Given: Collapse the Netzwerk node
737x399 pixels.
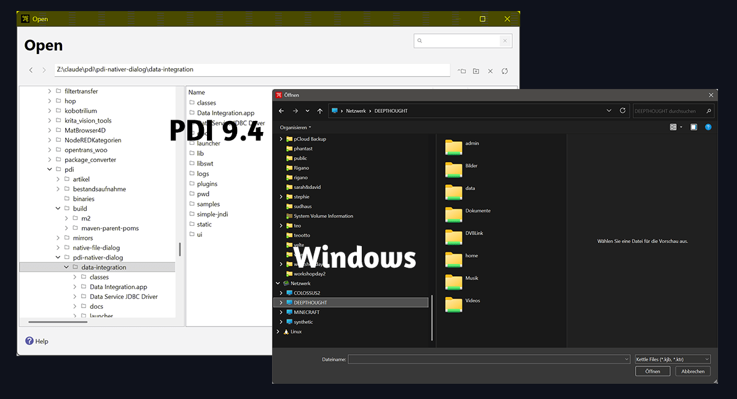Looking at the screenshot, I should pyautogui.click(x=278, y=284).
